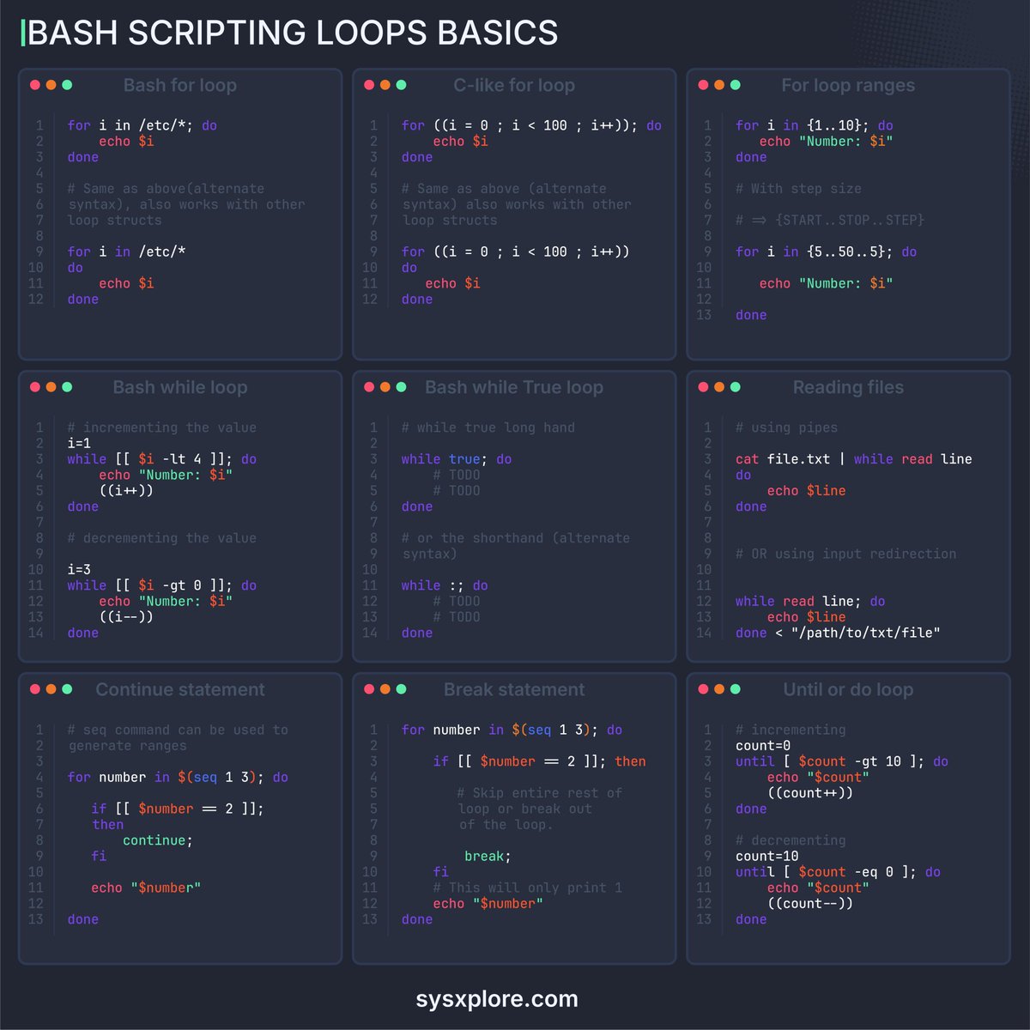Toggle the green dot on For loop ranges card
This screenshot has height=1030, width=1030.
coord(735,85)
